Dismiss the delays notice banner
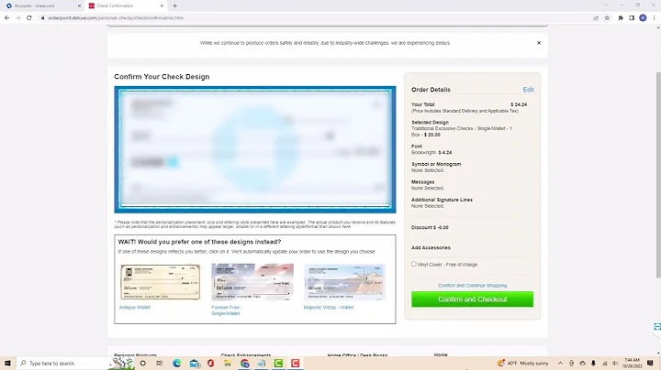Screen dimensions: 661x370 point(539,43)
